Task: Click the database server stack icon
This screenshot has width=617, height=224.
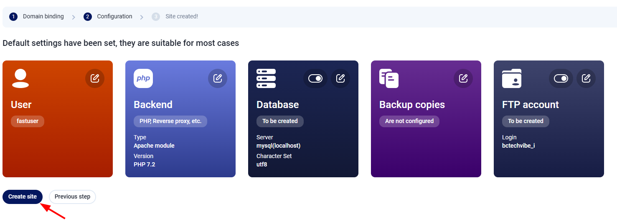Action: click(266, 78)
